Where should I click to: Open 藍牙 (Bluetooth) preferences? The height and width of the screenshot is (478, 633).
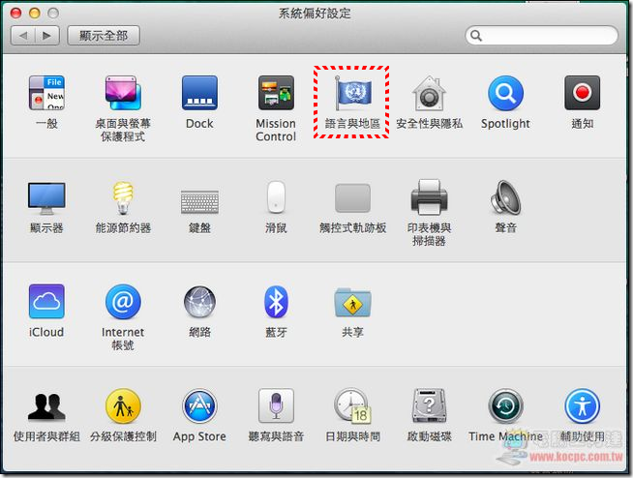click(x=276, y=301)
